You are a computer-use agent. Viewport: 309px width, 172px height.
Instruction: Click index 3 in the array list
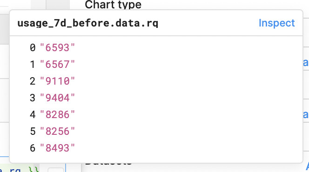(33, 98)
